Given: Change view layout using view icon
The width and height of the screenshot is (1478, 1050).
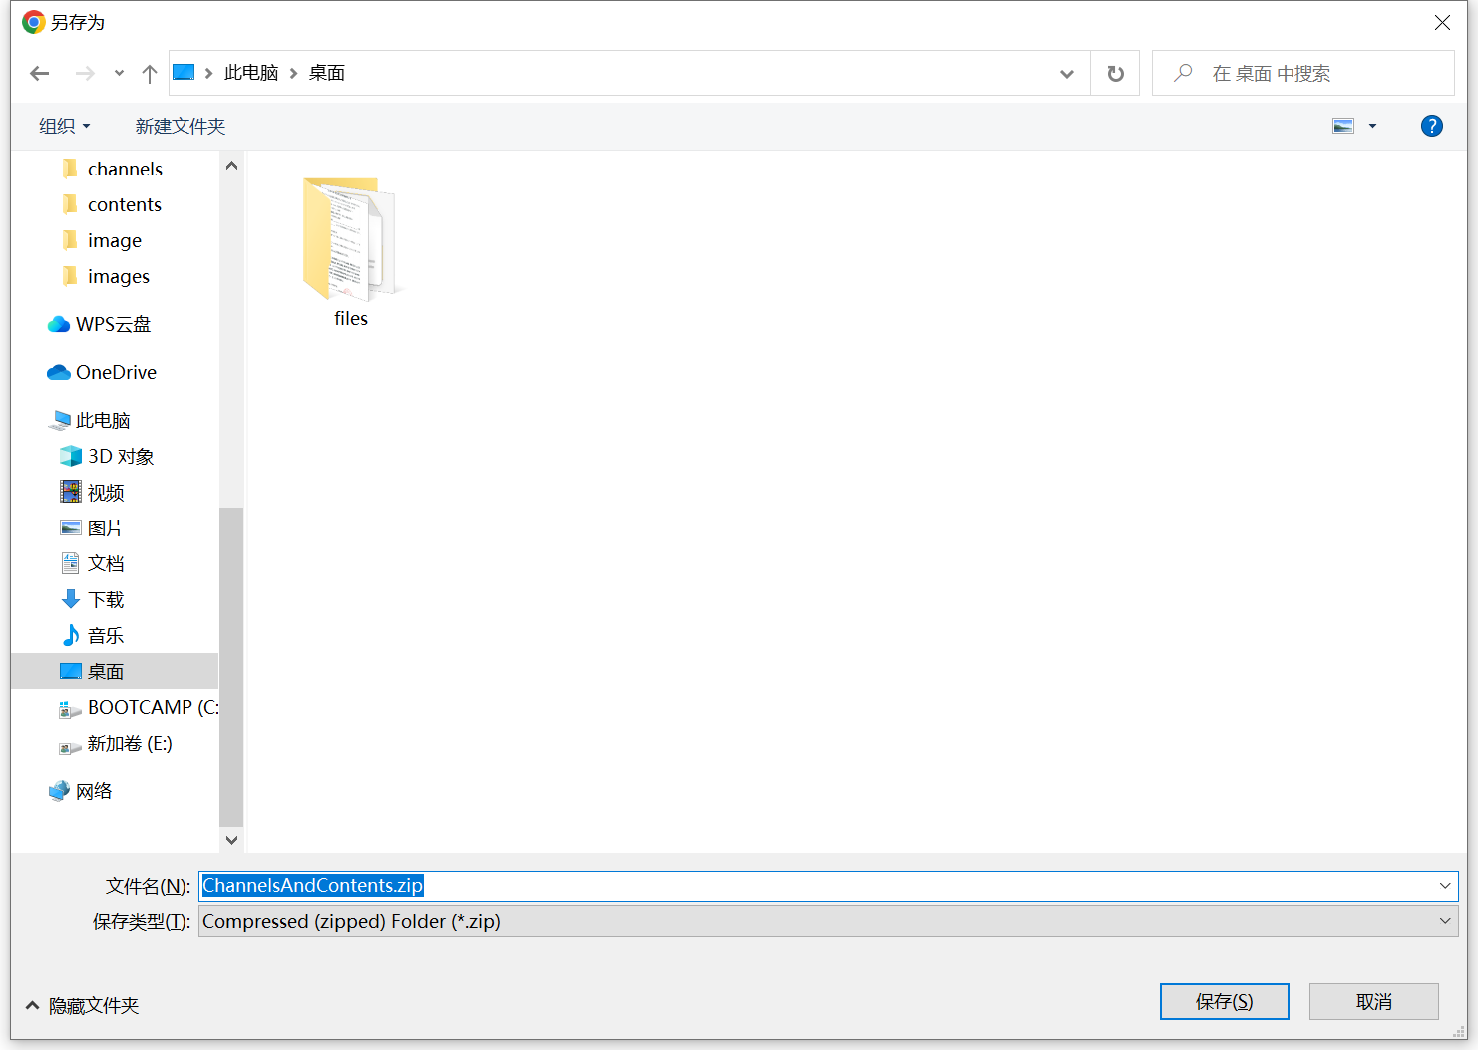Looking at the screenshot, I should pyautogui.click(x=1343, y=126).
